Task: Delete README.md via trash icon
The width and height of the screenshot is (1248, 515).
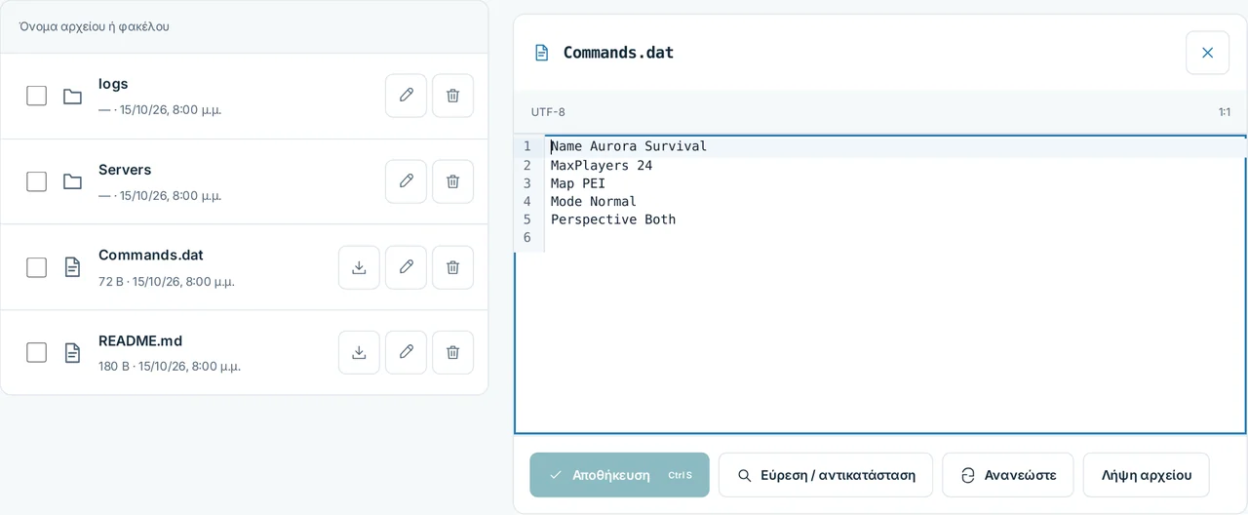Action: coord(452,352)
